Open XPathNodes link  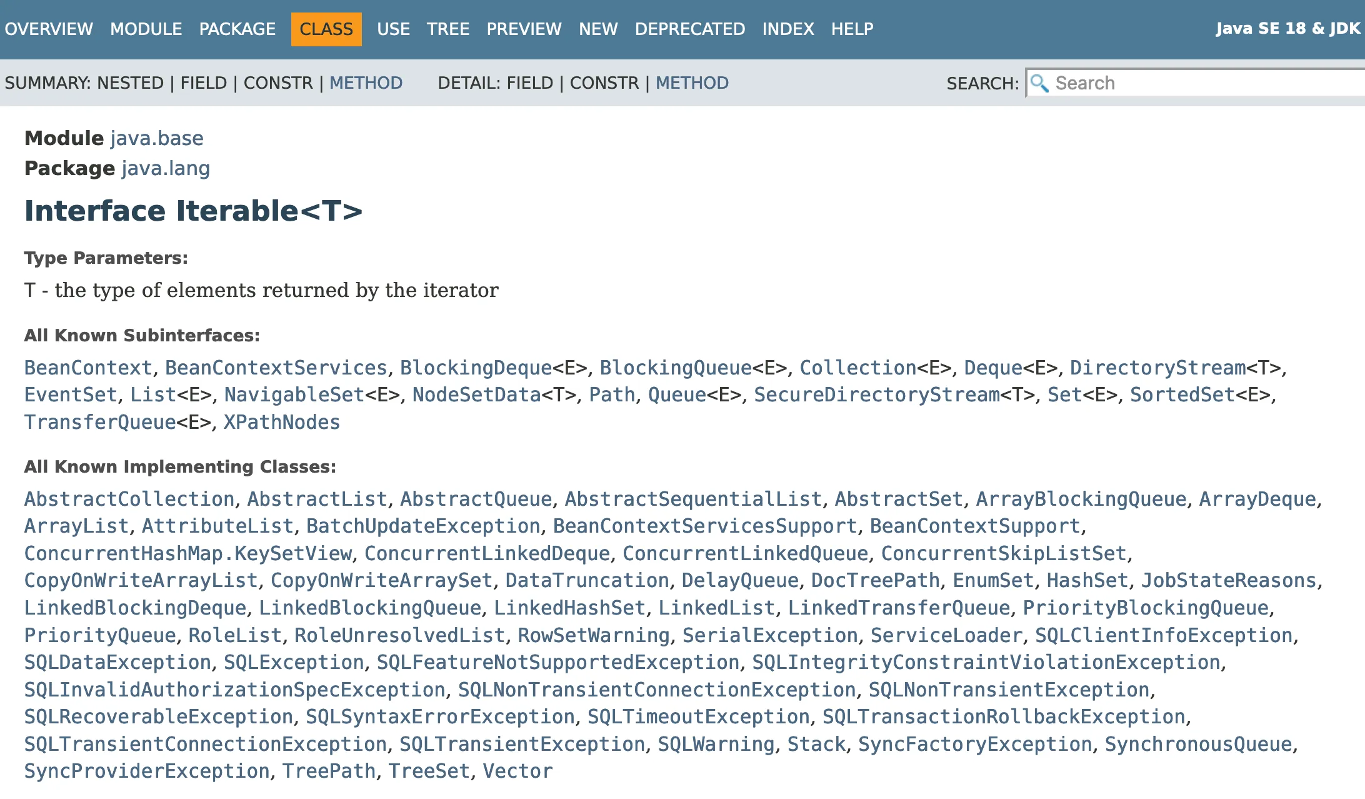[282, 422]
